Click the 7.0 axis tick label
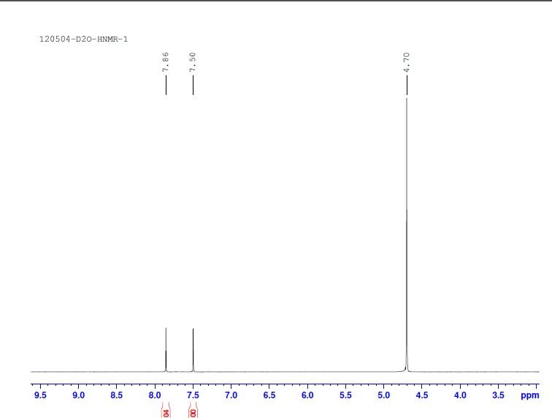This screenshot has width=552, height=418. coord(231,395)
